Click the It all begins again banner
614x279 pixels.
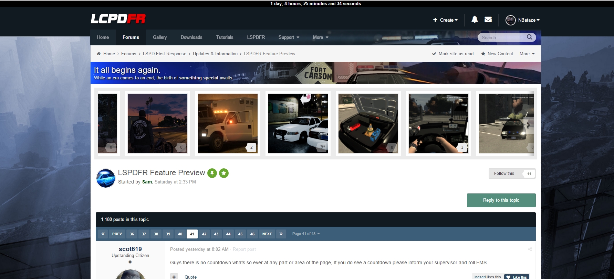(315, 73)
